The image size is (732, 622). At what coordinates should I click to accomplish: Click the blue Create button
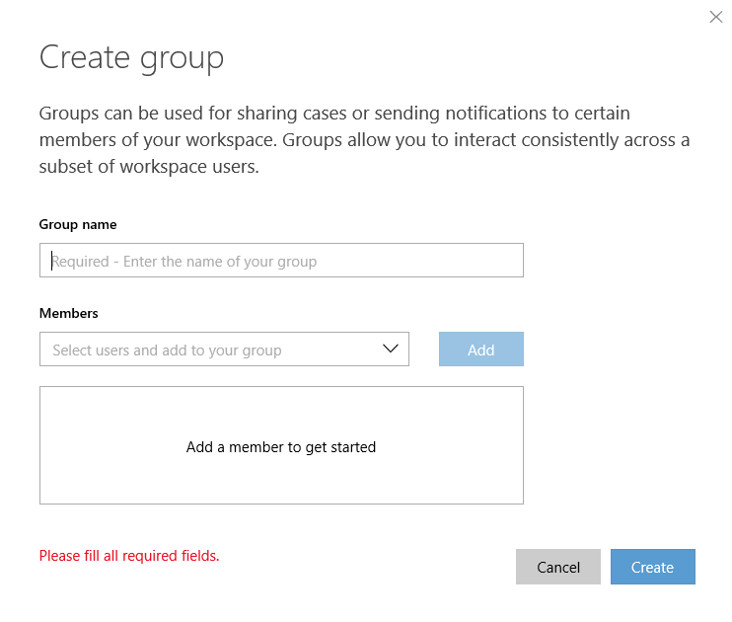653,567
